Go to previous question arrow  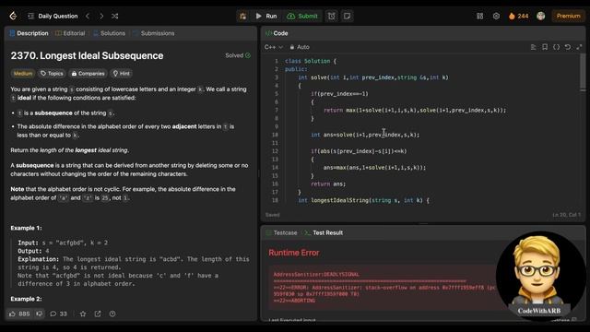(x=88, y=16)
